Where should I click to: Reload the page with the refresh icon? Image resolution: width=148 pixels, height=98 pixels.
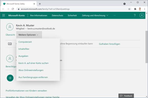click(x=13, y=9)
